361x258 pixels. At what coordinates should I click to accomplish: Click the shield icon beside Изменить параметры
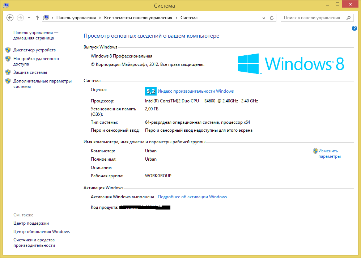(x=315, y=151)
